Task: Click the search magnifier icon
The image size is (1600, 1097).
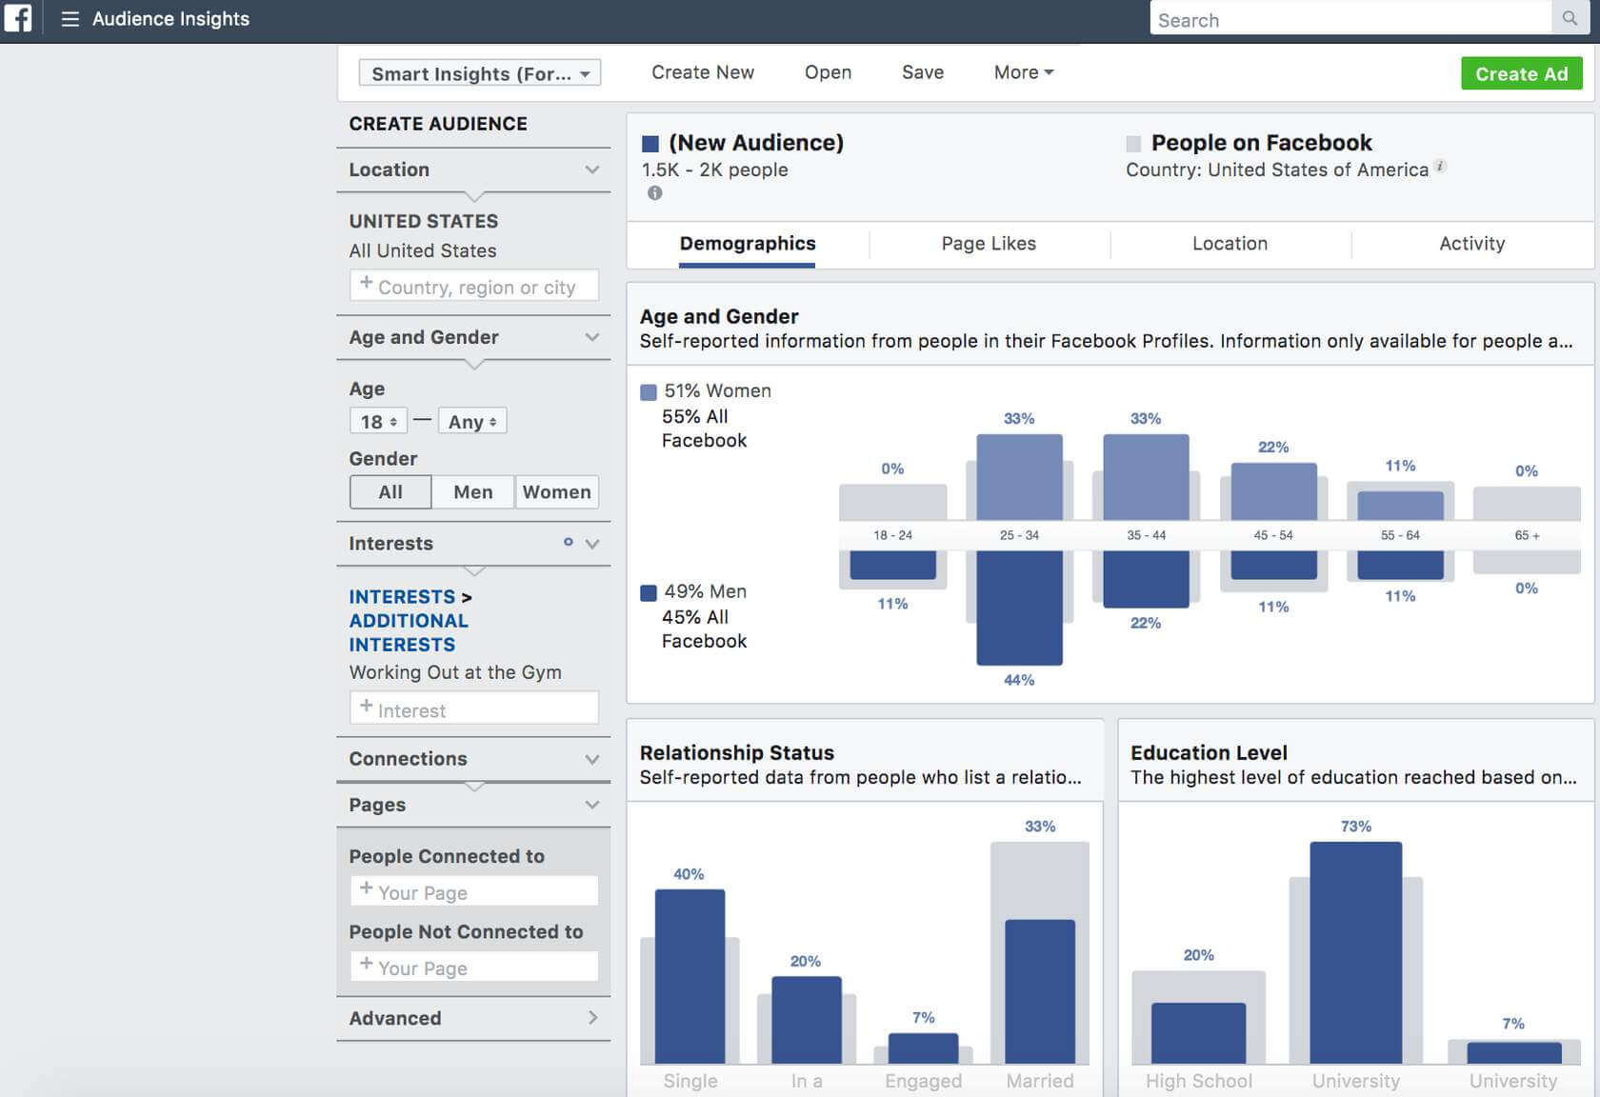Action: coord(1570,18)
